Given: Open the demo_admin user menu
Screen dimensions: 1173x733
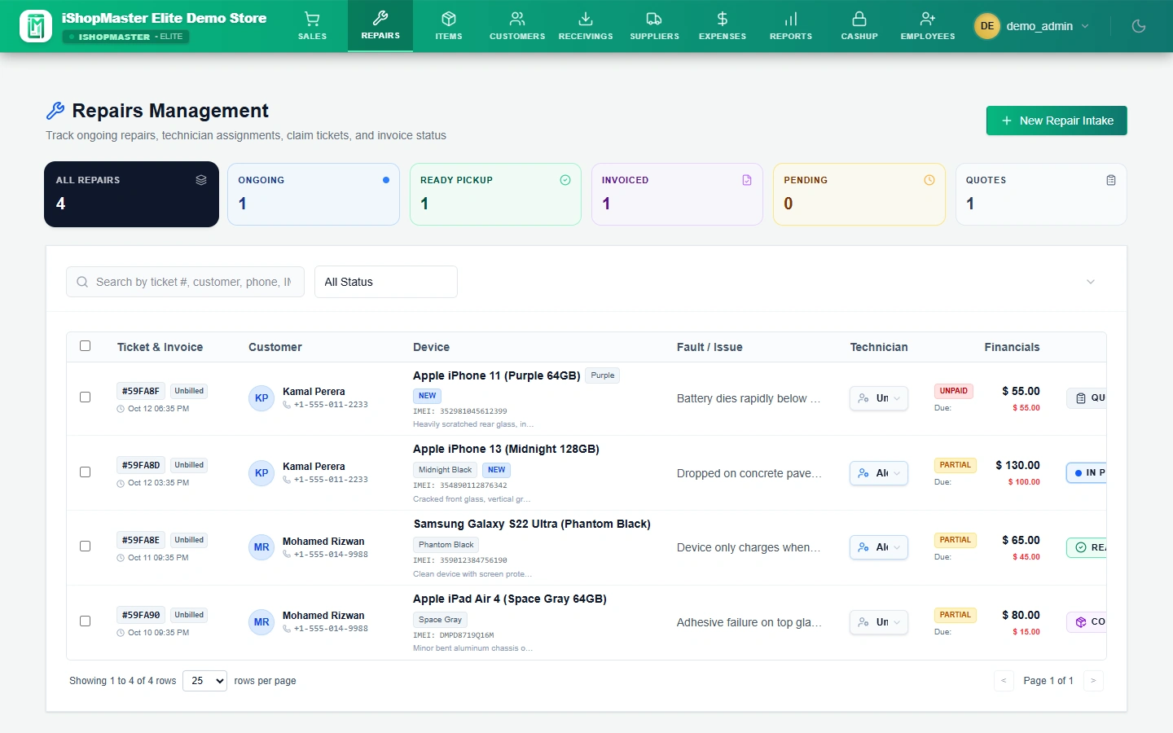Looking at the screenshot, I should [1032, 26].
